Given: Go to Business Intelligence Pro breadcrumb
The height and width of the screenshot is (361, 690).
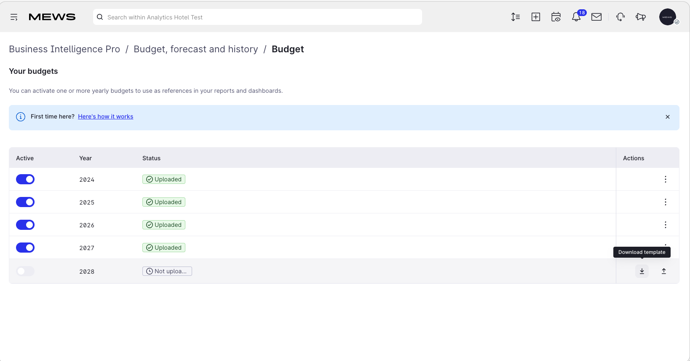Looking at the screenshot, I should [64, 49].
